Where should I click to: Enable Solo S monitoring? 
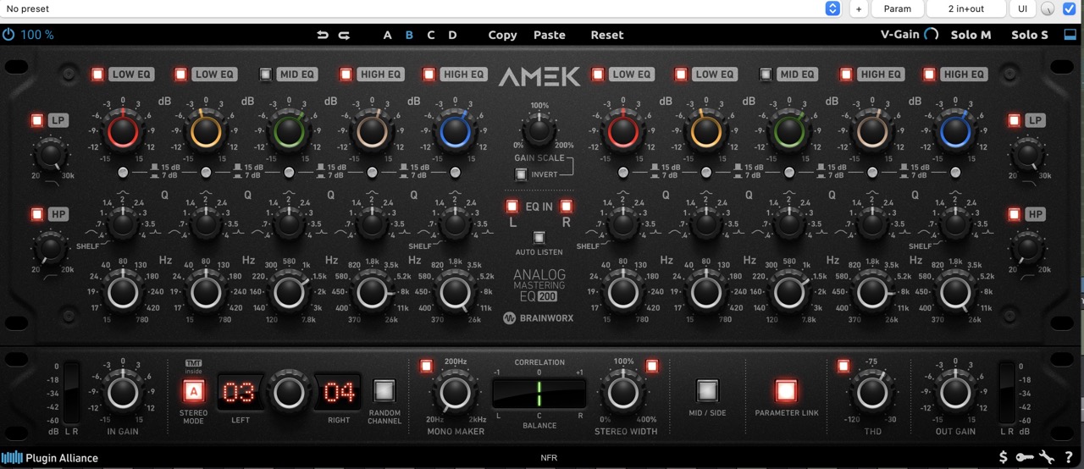[1030, 35]
